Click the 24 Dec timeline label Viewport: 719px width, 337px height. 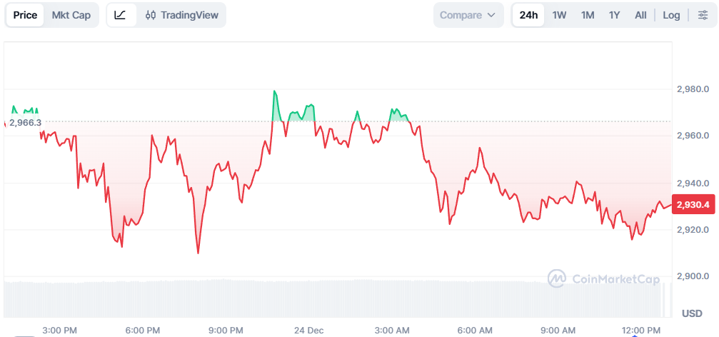tap(309, 330)
